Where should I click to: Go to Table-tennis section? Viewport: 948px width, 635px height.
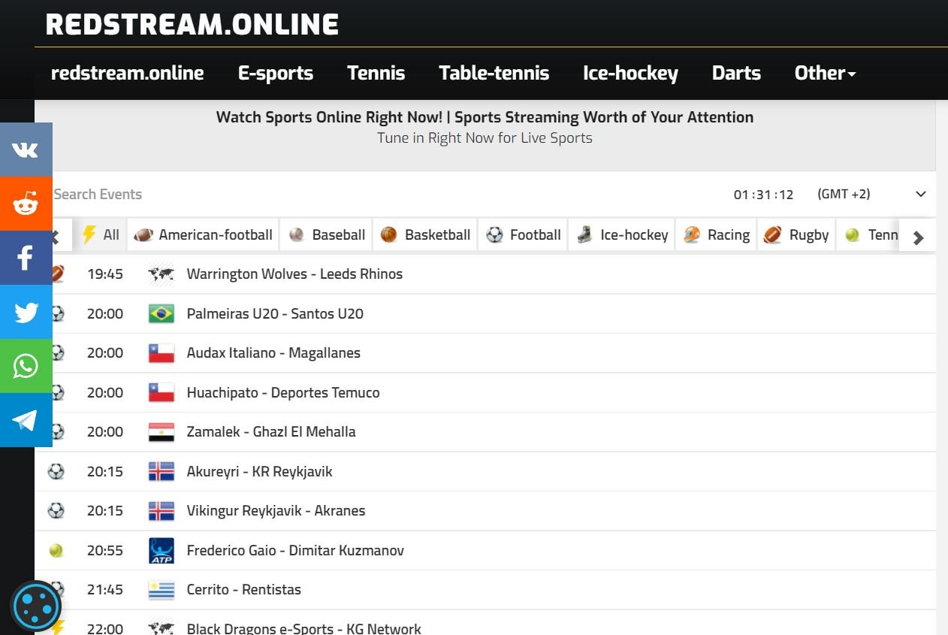tap(494, 73)
